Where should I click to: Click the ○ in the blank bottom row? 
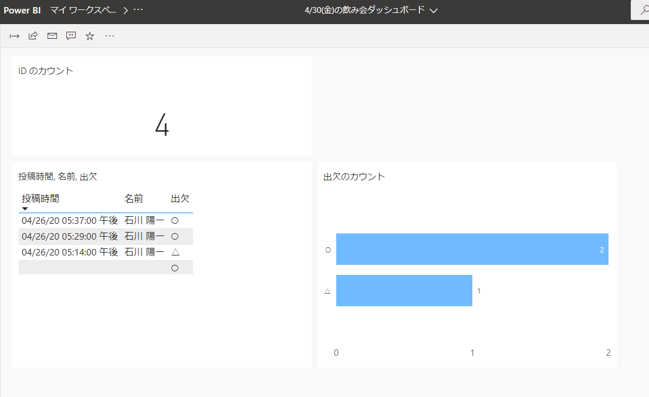(x=175, y=268)
